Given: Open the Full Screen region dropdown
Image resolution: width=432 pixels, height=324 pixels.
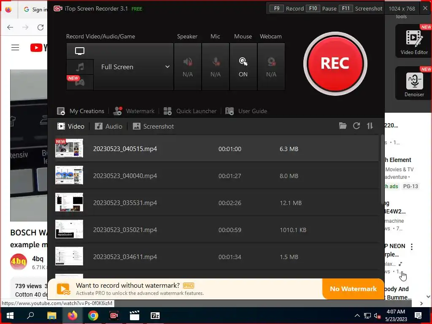Looking at the screenshot, I should [x=134, y=67].
